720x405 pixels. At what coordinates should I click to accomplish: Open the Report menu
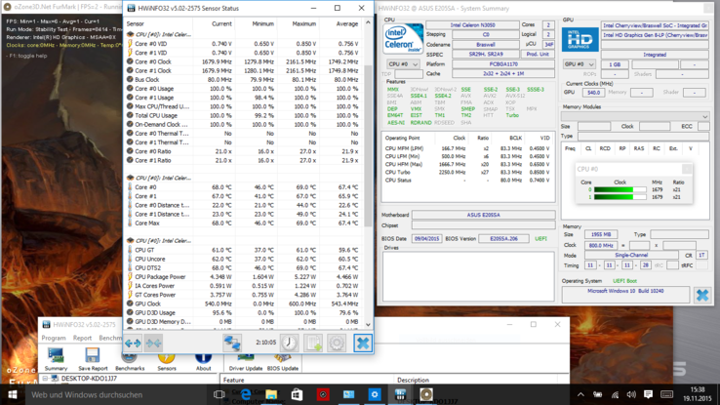coord(82,338)
